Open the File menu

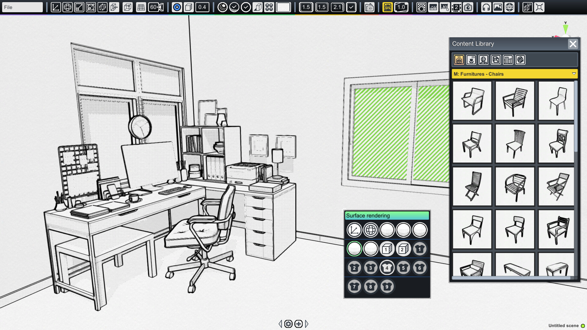[22, 7]
